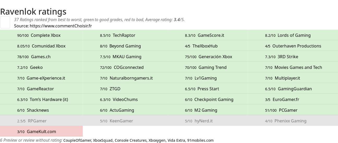Open the commentChoisir.fr source link

point(61,26)
